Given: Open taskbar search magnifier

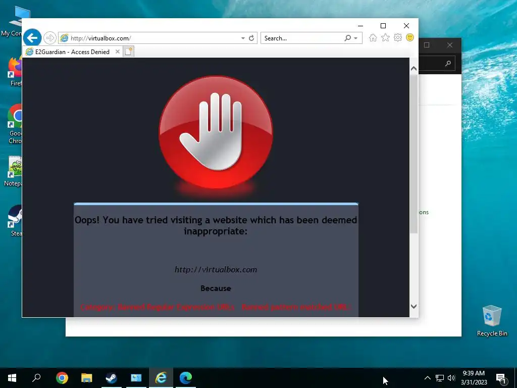Looking at the screenshot, I should (36, 378).
